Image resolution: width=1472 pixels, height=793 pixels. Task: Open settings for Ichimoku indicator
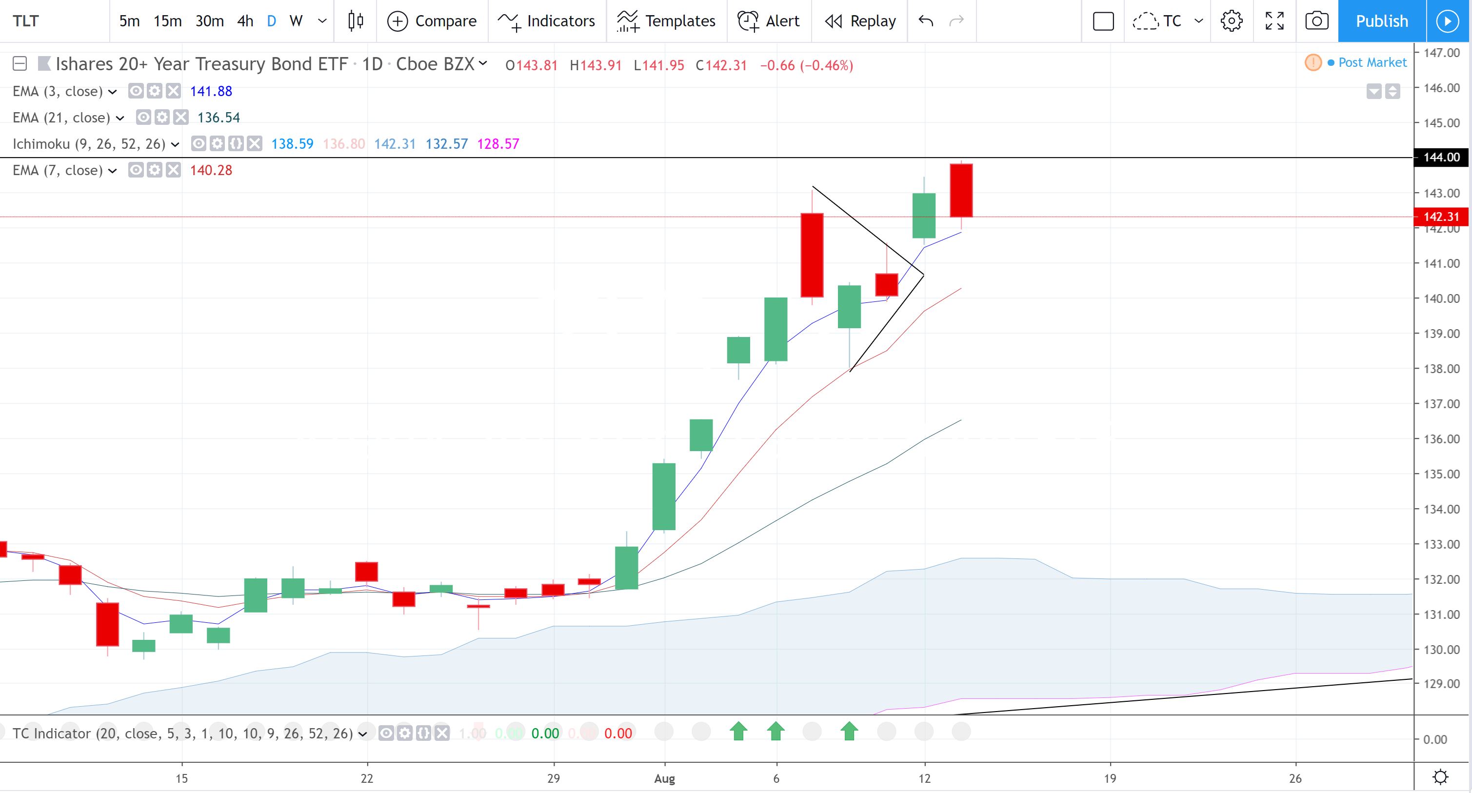pos(217,143)
